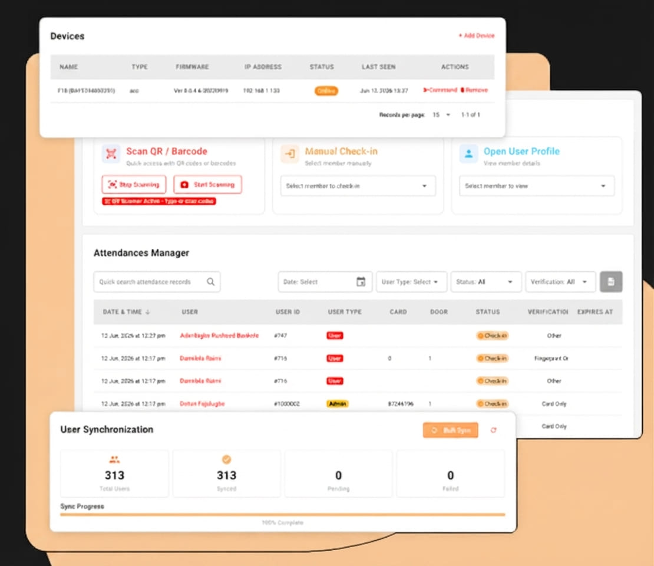The image size is (654, 566).
Task: Click the Fingerprint verification cell
Action: point(550,358)
